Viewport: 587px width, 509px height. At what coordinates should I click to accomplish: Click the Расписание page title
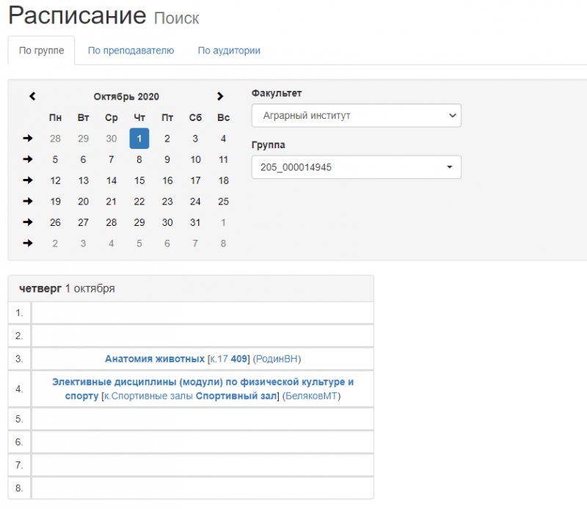pyautogui.click(x=77, y=15)
